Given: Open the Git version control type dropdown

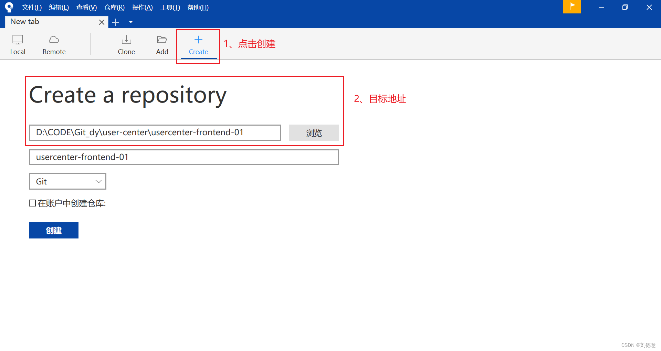Looking at the screenshot, I should tap(67, 181).
